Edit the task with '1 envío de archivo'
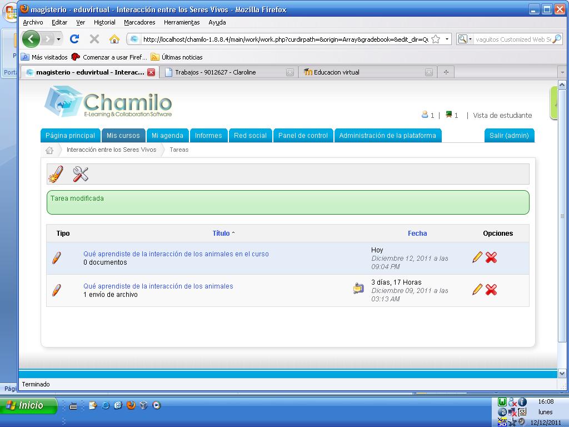Viewport: 569px width, 427px height. (x=477, y=290)
